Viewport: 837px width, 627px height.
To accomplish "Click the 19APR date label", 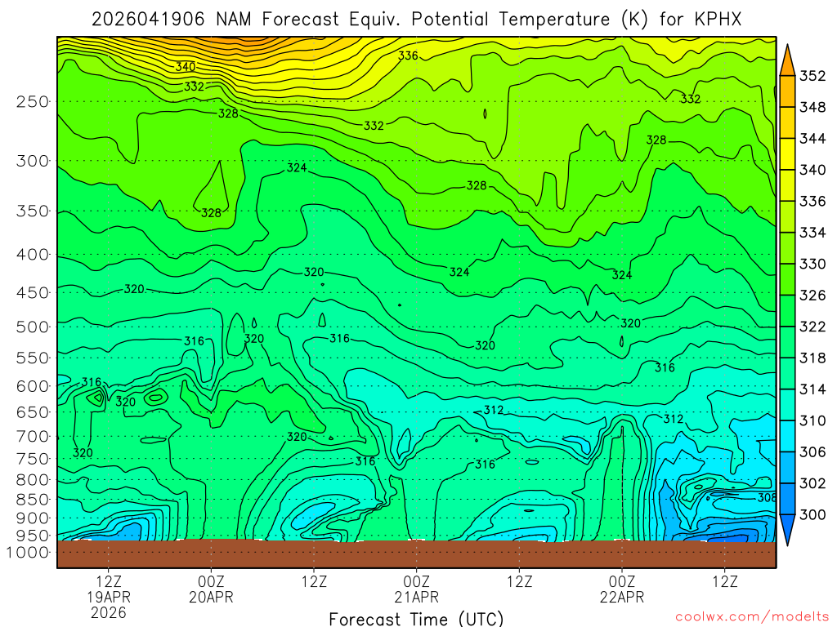I will 109,597.
